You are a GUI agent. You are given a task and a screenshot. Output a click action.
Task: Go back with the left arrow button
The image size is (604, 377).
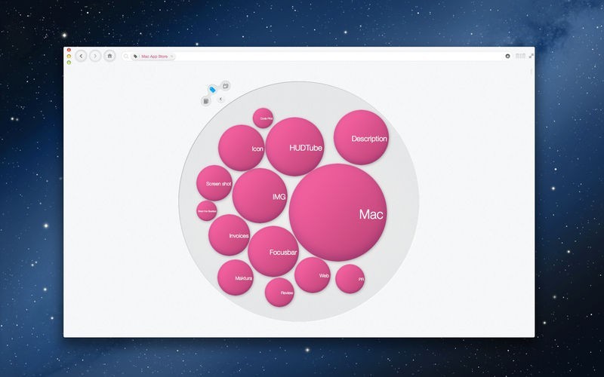[x=82, y=56]
